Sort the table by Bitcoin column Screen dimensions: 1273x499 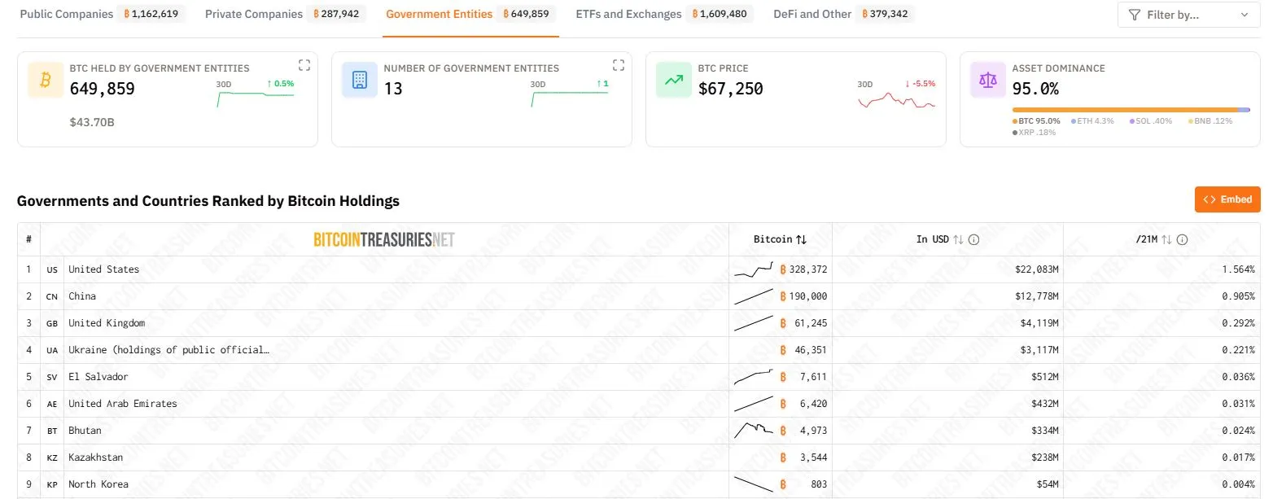(801, 239)
